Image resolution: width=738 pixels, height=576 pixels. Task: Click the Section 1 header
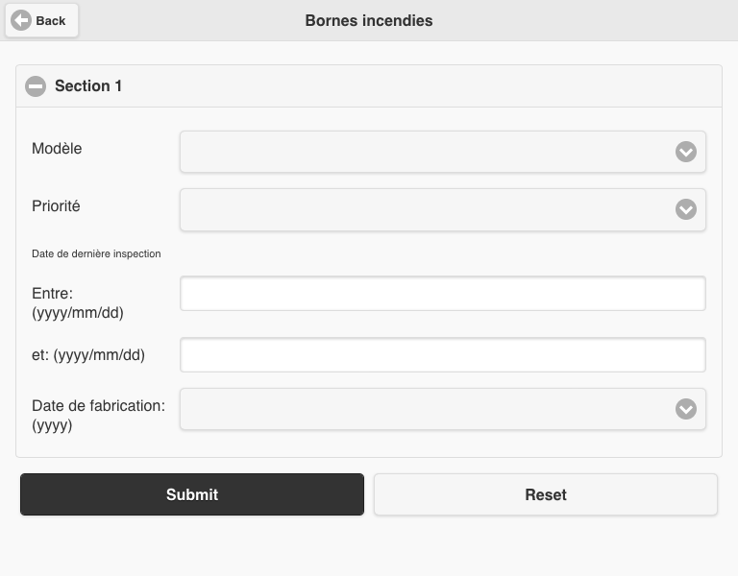click(x=369, y=86)
